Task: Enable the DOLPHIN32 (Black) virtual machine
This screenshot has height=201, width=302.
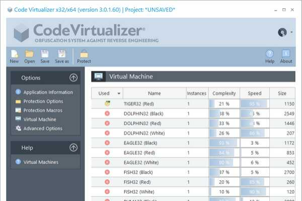Action: pos(107,114)
